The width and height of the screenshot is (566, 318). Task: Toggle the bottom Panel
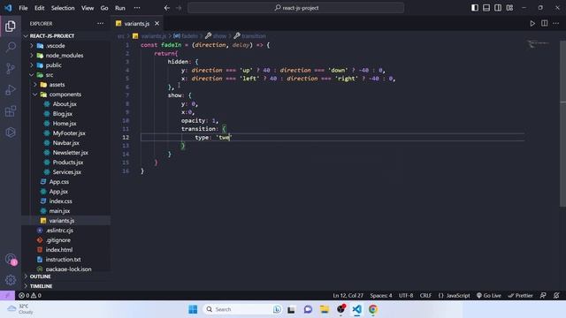(x=486, y=8)
